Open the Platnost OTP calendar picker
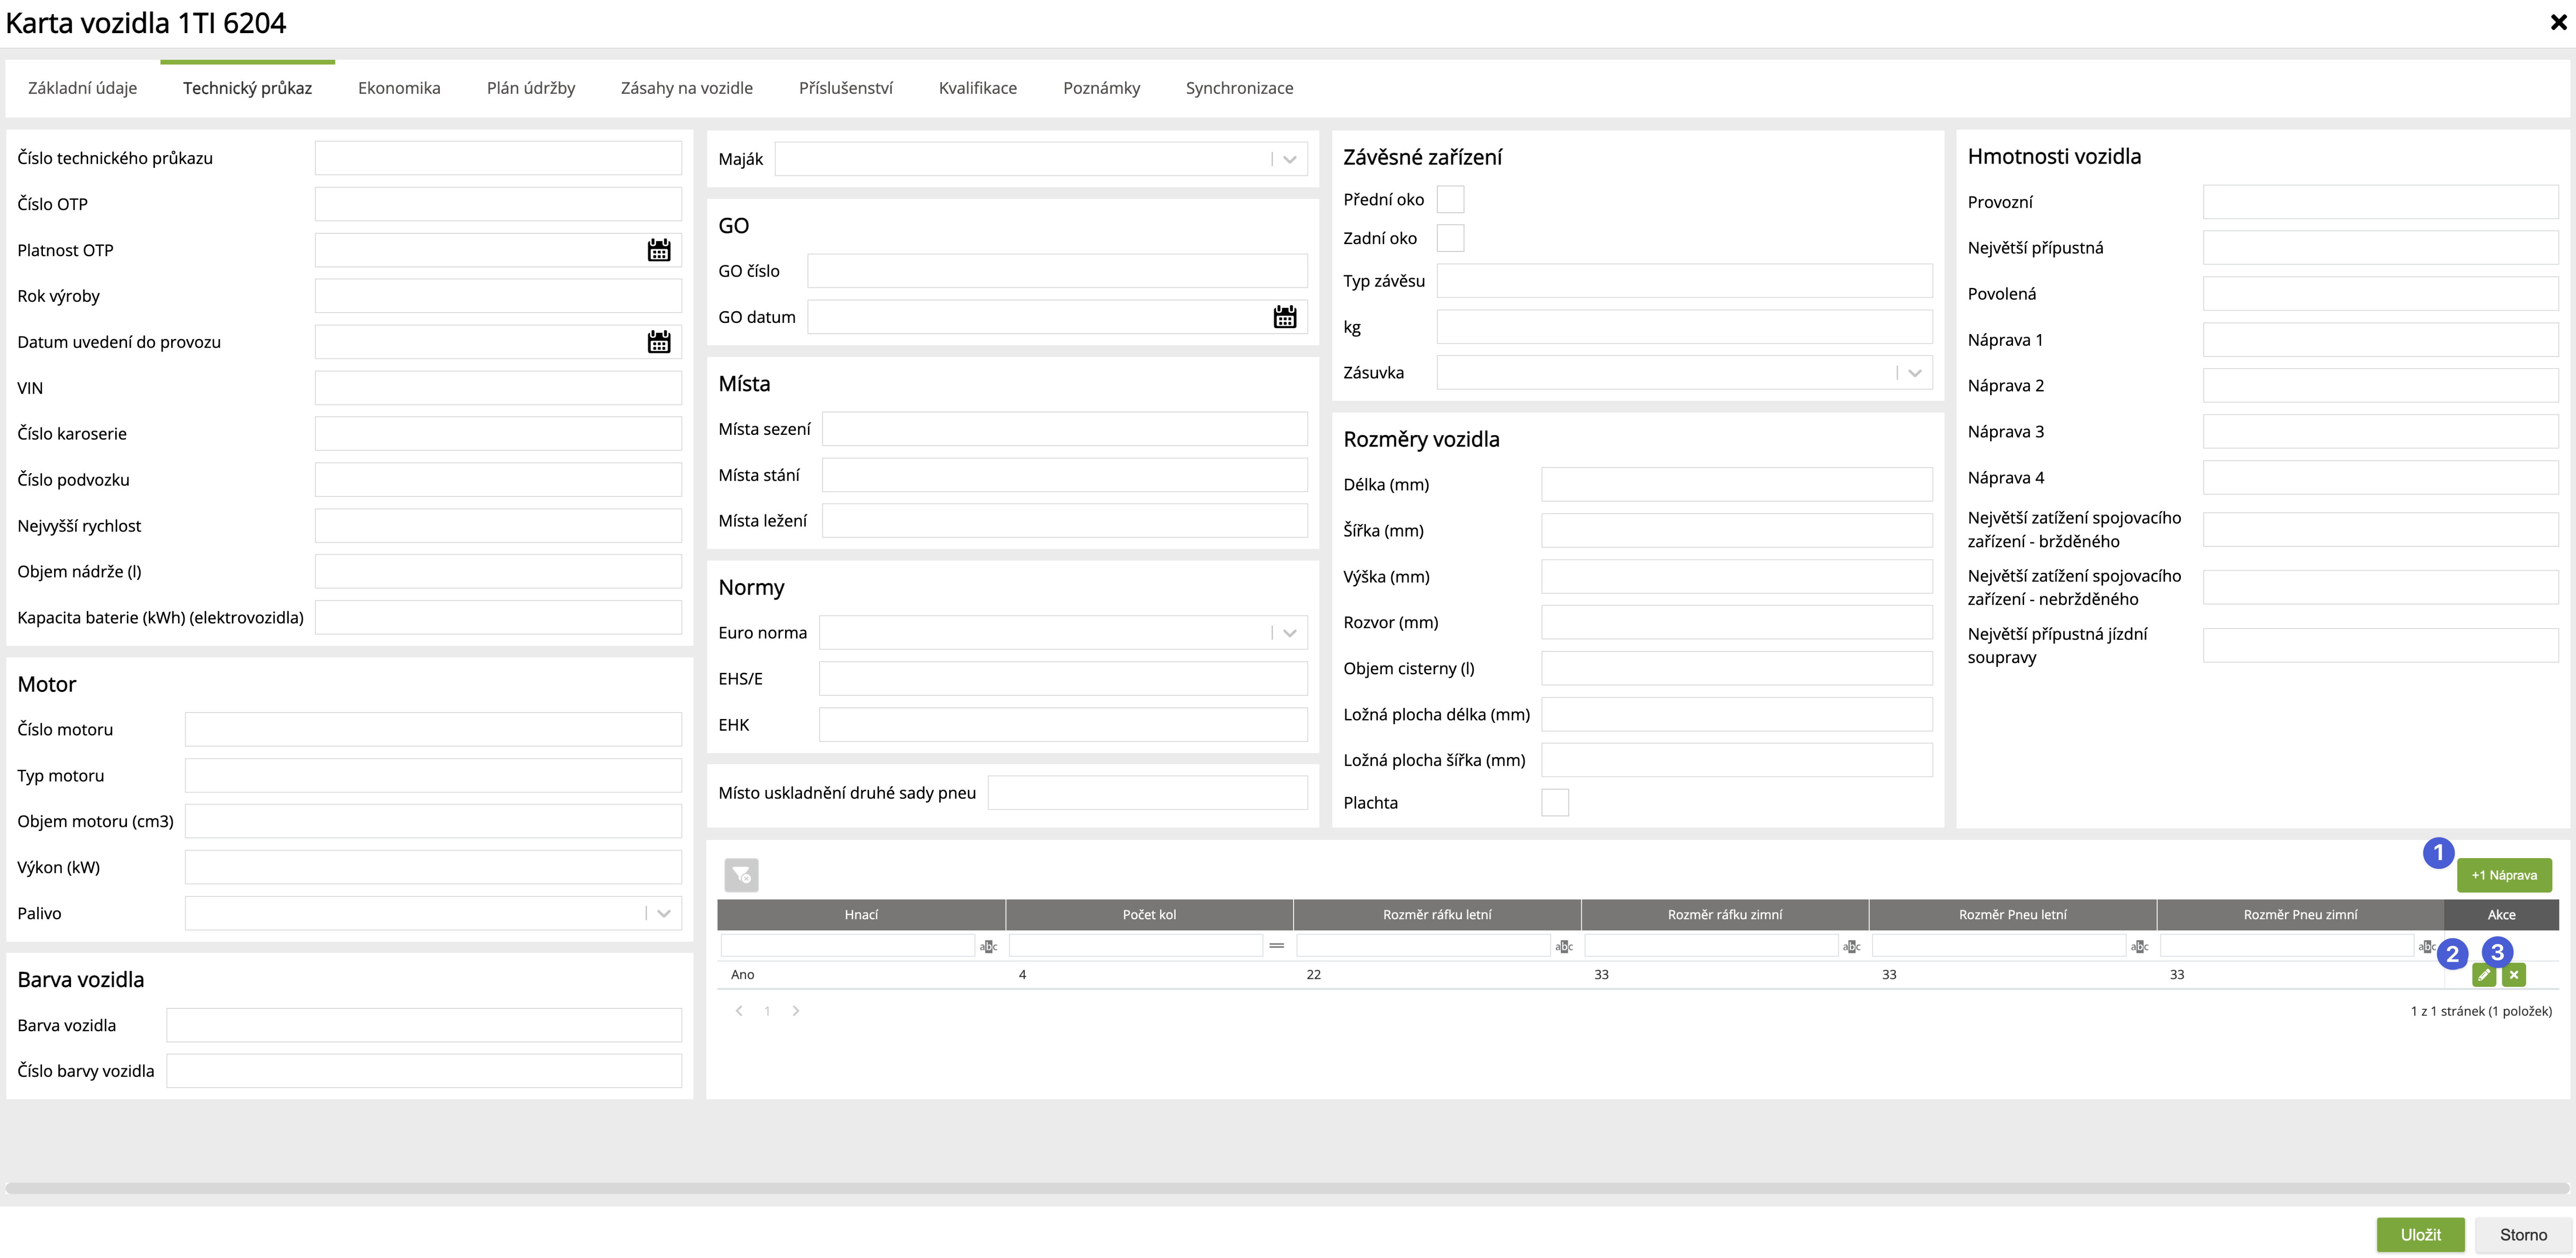This screenshot has width=2576, height=1258. point(658,250)
